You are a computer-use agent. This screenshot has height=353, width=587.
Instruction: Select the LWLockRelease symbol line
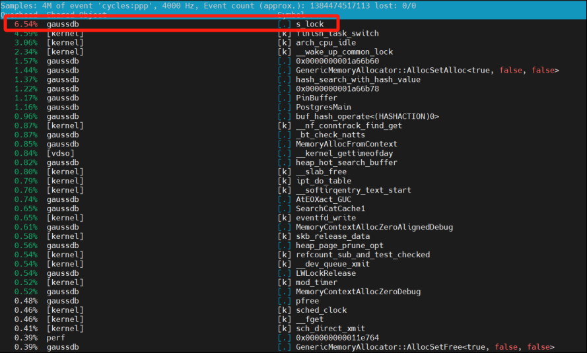pos(326,273)
